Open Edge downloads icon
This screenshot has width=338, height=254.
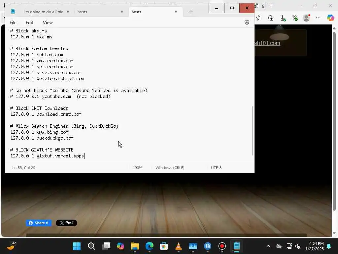click(283, 18)
